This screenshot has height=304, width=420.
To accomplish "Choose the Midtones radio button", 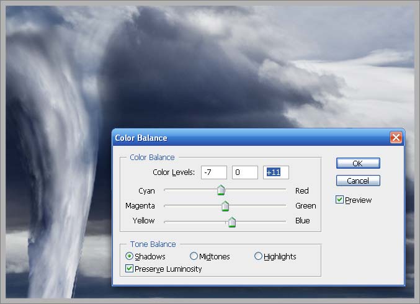I will 194,256.
